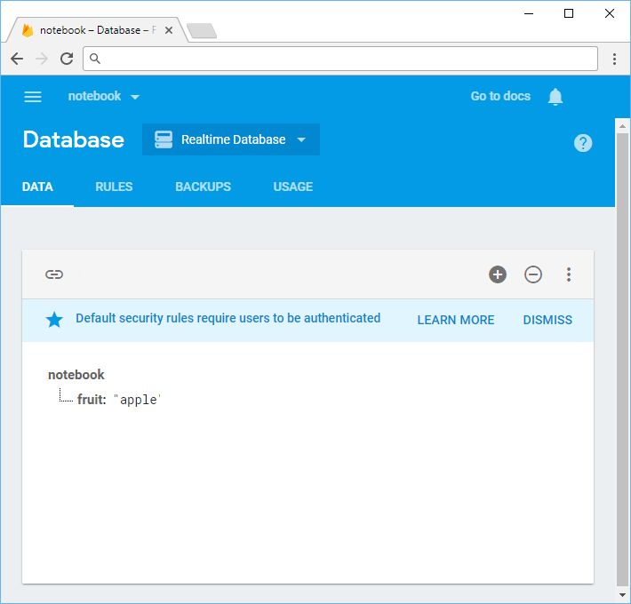
Task: Open the help question mark icon
Action: click(x=583, y=143)
